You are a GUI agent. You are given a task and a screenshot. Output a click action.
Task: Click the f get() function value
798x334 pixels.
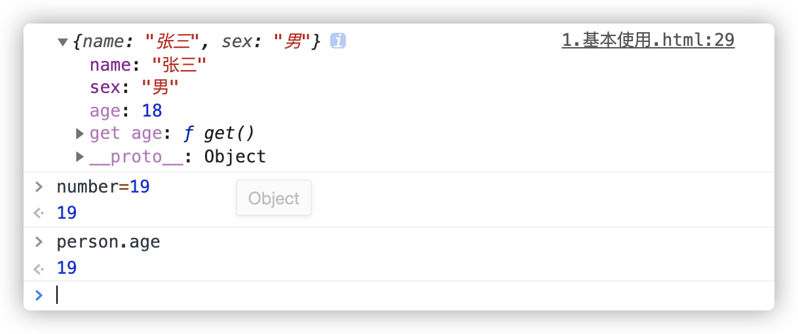click(219, 134)
